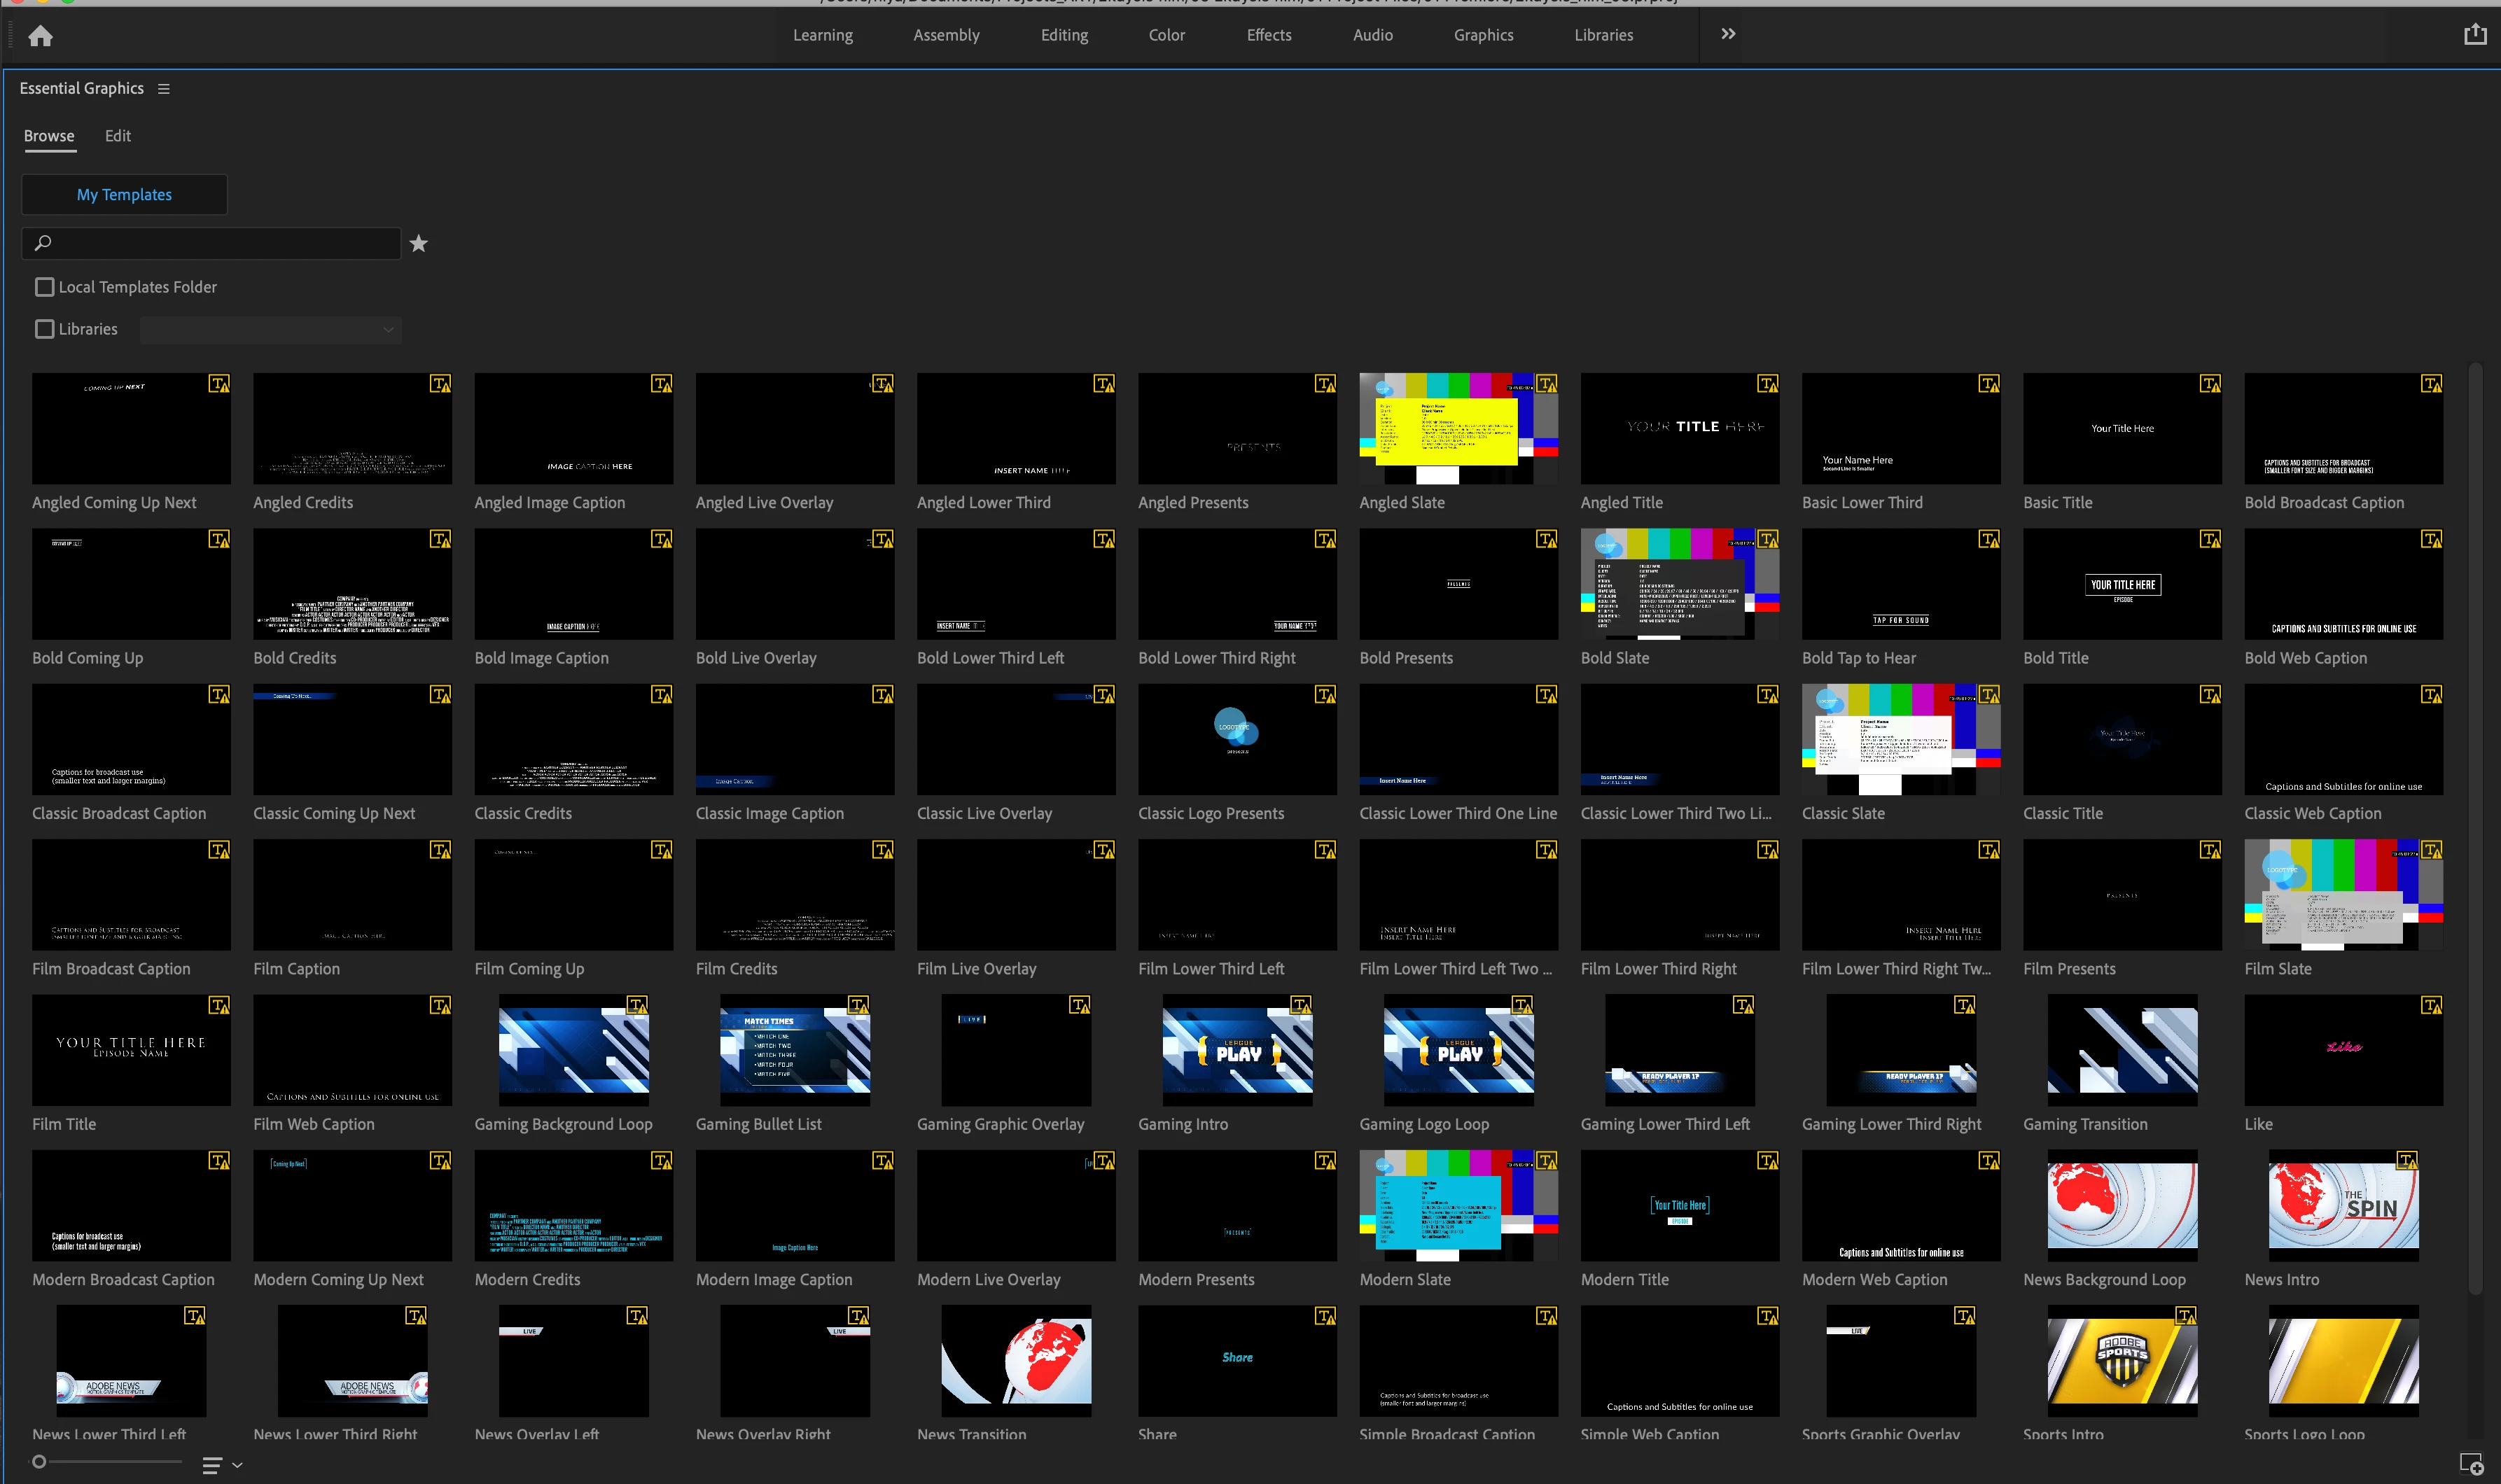Enable Local Templates Folder checkbox

[x=45, y=287]
